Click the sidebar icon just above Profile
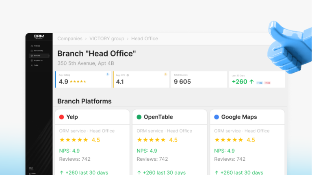 (32, 60)
